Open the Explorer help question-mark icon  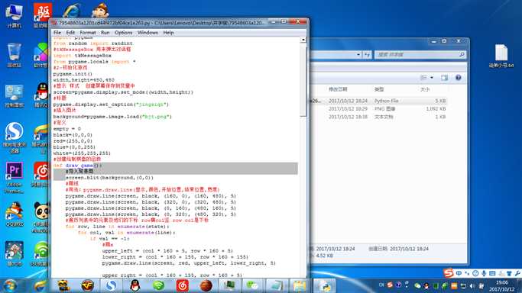click(x=458, y=77)
